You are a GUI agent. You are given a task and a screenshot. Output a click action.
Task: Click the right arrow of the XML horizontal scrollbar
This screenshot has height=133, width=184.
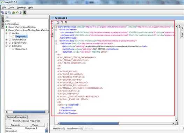pyautogui.click(x=174, y=123)
